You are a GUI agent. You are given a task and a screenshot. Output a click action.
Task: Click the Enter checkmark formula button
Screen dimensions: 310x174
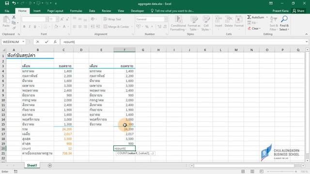pos(46,42)
